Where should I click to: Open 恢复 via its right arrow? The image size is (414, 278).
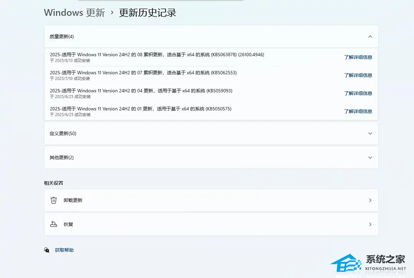[369, 224]
